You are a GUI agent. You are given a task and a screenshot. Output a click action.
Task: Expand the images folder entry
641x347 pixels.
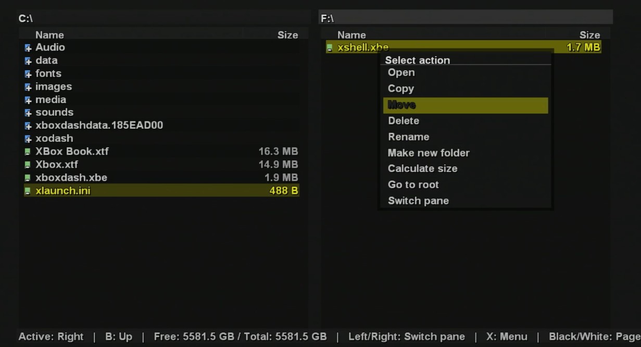[x=28, y=87]
